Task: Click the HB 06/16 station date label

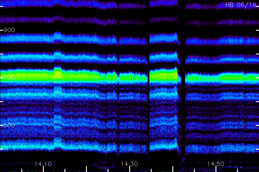Action: (x=241, y=5)
